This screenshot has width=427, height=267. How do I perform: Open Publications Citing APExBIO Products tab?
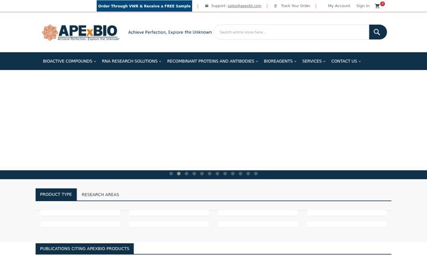tap(85, 249)
